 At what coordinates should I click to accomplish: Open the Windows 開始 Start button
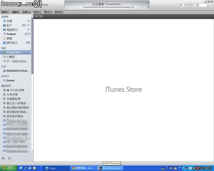(9, 168)
